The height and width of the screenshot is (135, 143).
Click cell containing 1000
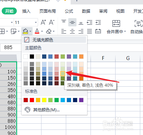(x=8, y=127)
